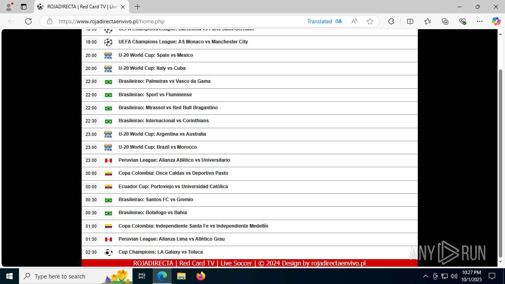The height and width of the screenshot is (284, 505).
Task: Open Brasileirao Botafogo vs Bahia
Action: [153, 213]
